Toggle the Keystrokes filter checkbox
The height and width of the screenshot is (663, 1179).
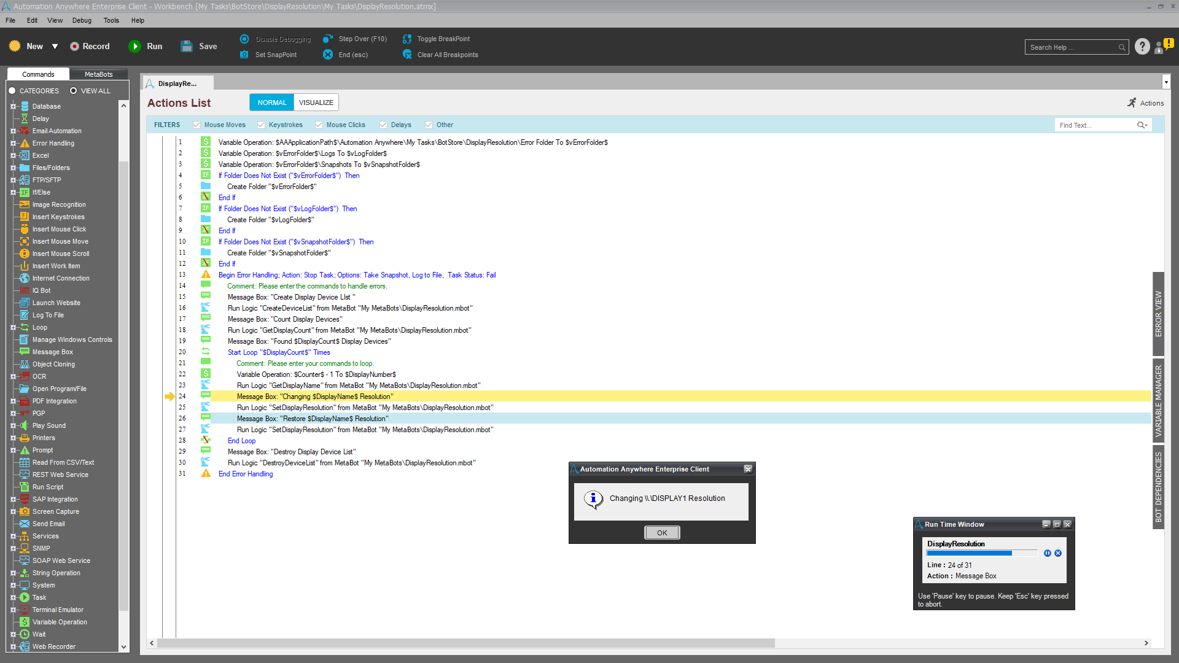262,125
